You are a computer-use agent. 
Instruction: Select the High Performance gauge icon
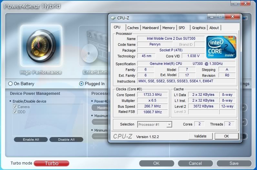41,46
